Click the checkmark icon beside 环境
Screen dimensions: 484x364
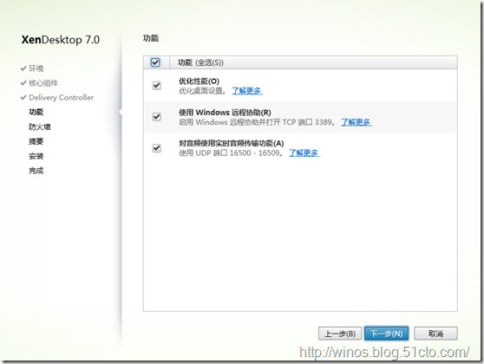[x=23, y=68]
